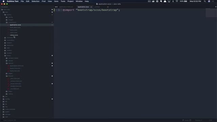Viewport: 217px width, 122px height.
Task: Click the tab history back arrow
Action: (55, 7)
